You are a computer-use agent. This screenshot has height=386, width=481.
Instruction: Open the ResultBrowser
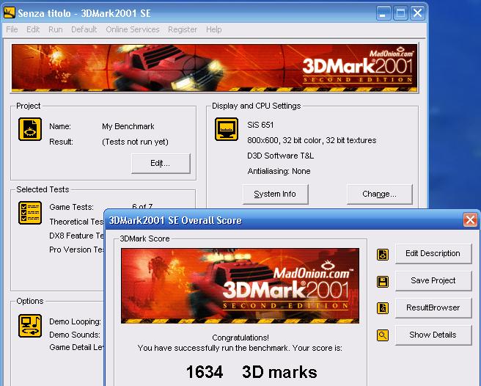[433, 307]
